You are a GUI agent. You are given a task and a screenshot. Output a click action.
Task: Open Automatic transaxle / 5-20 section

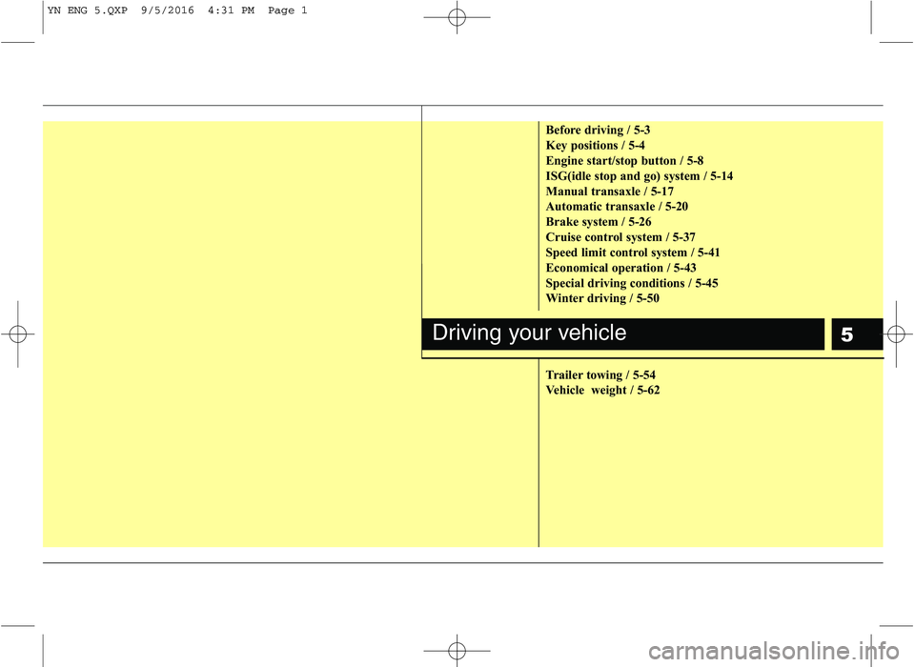click(x=617, y=207)
